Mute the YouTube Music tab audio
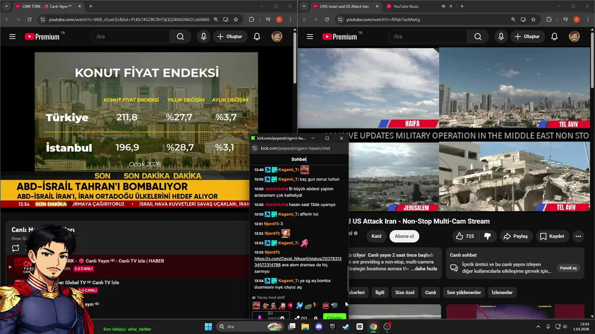The image size is (595, 334). 443,6
